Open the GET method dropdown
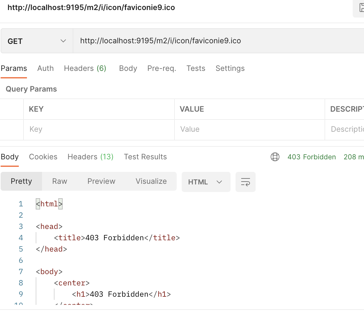364x313 pixels. pyautogui.click(x=36, y=41)
